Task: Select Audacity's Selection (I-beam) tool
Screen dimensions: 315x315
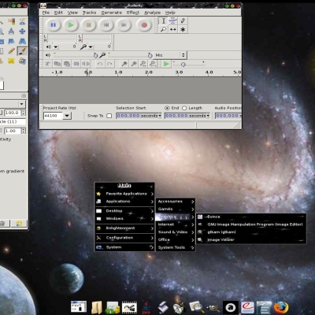Action: (163, 20)
